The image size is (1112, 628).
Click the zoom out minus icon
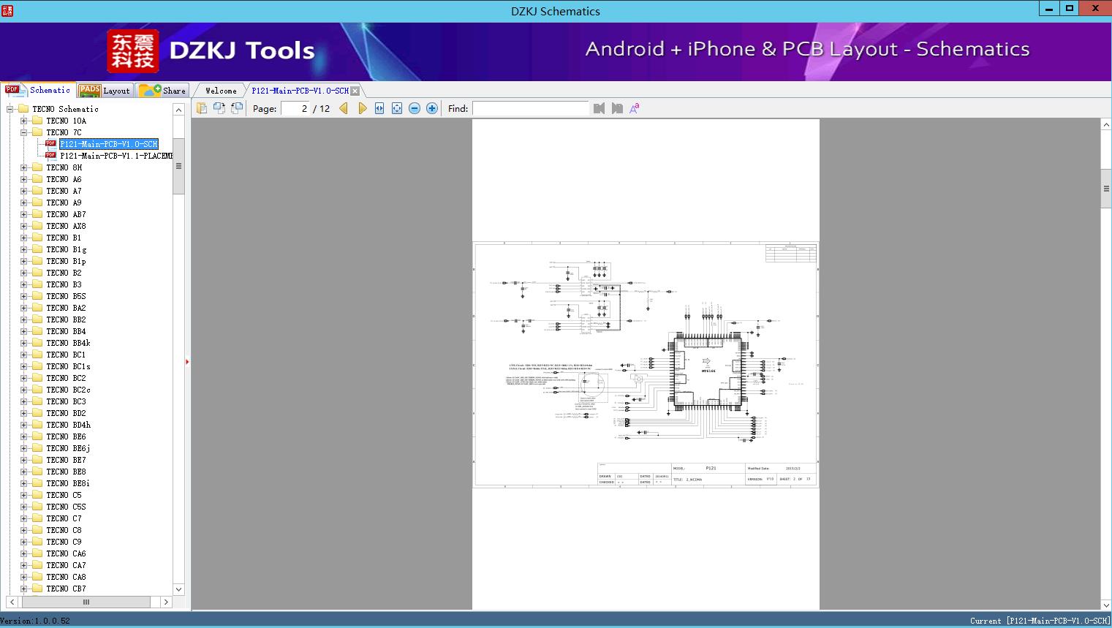click(x=414, y=107)
